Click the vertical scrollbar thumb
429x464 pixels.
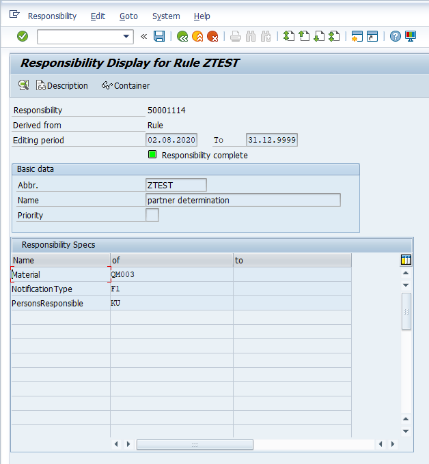click(406, 311)
